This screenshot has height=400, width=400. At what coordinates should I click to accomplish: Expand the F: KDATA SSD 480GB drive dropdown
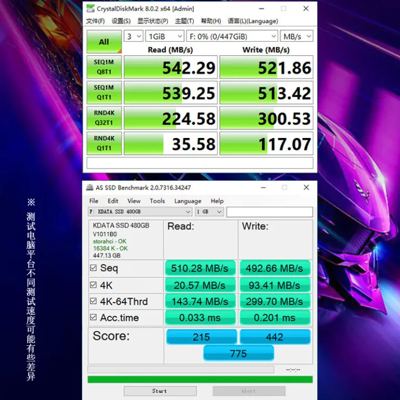click(x=140, y=212)
